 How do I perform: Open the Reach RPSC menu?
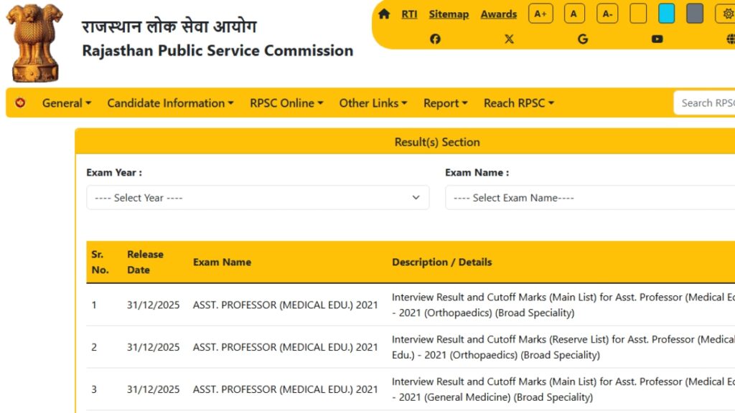519,103
